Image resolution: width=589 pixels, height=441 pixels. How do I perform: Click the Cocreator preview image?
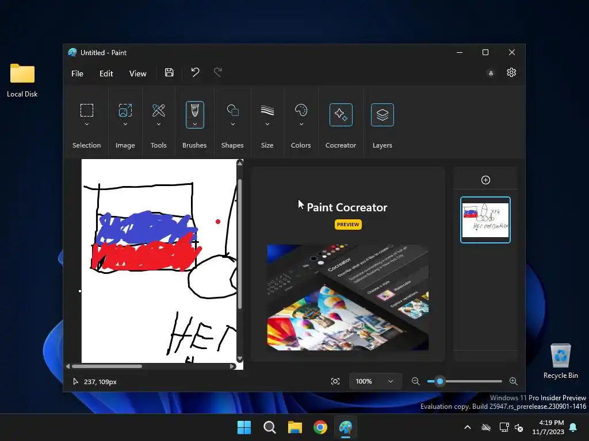(348, 297)
